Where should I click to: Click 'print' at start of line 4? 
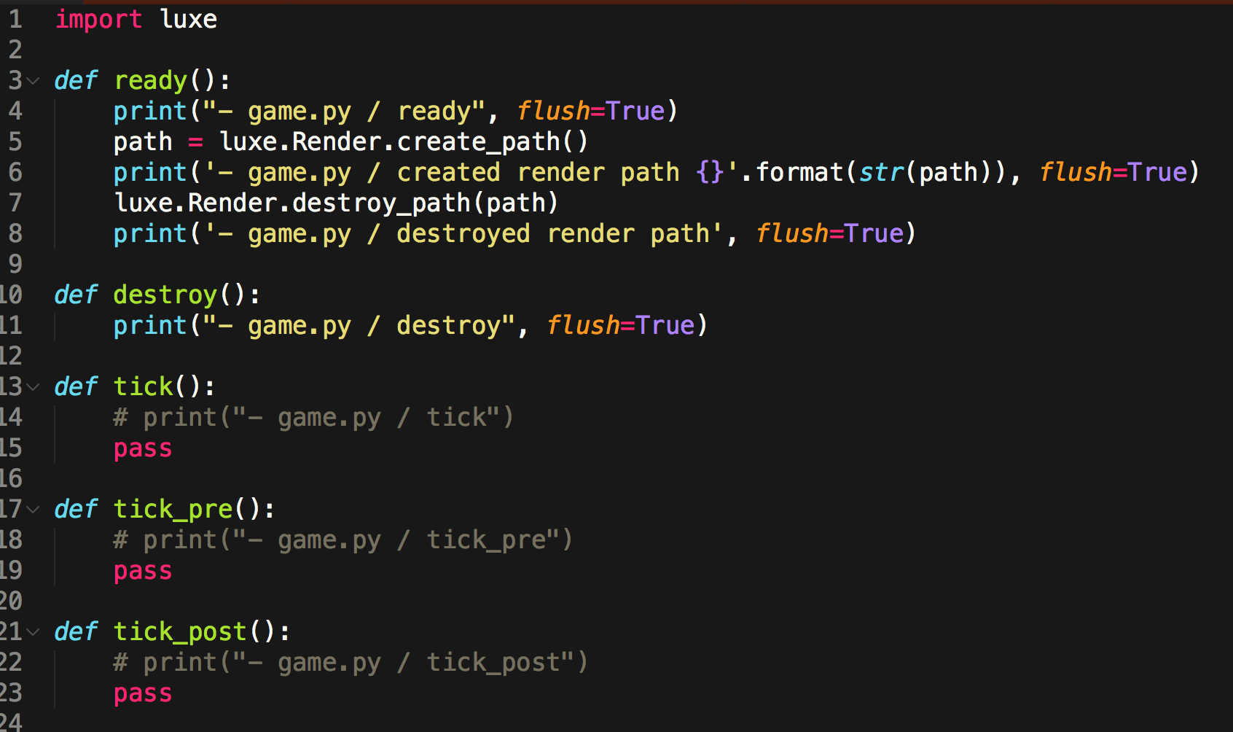coord(150,112)
